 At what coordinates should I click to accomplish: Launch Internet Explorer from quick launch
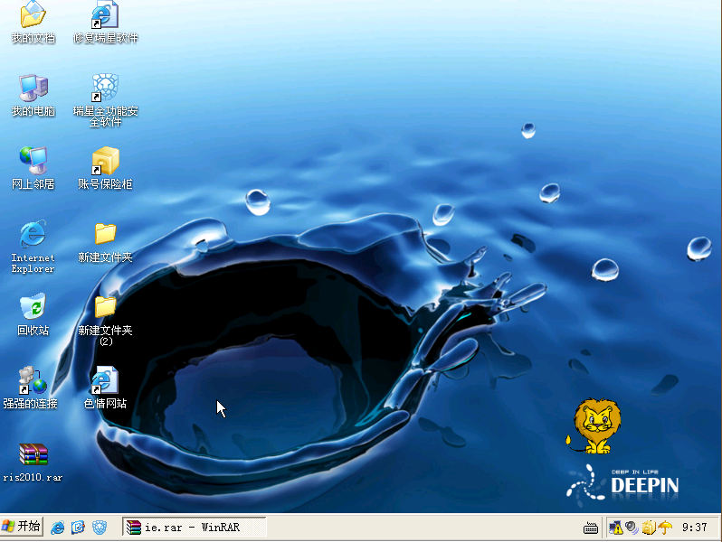(x=58, y=527)
